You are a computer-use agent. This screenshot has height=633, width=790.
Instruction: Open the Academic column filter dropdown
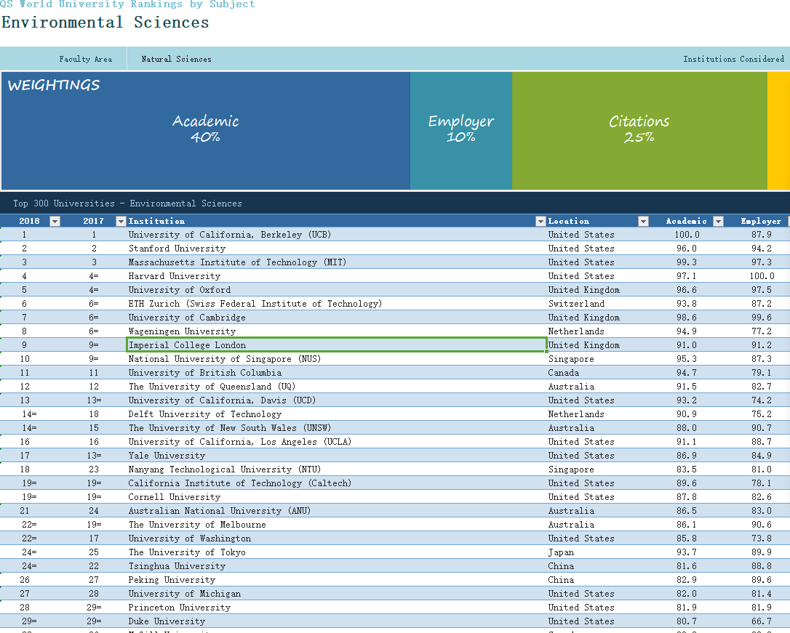pyautogui.click(x=719, y=222)
